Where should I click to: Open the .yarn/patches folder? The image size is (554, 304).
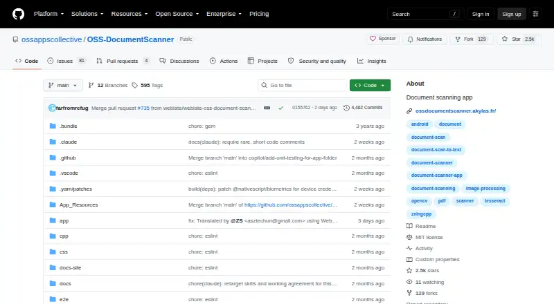click(x=75, y=189)
